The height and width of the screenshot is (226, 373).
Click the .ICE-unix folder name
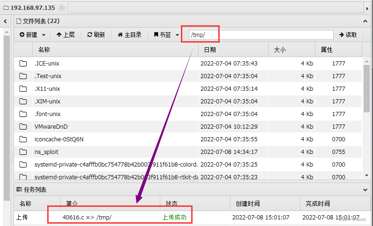47,64
